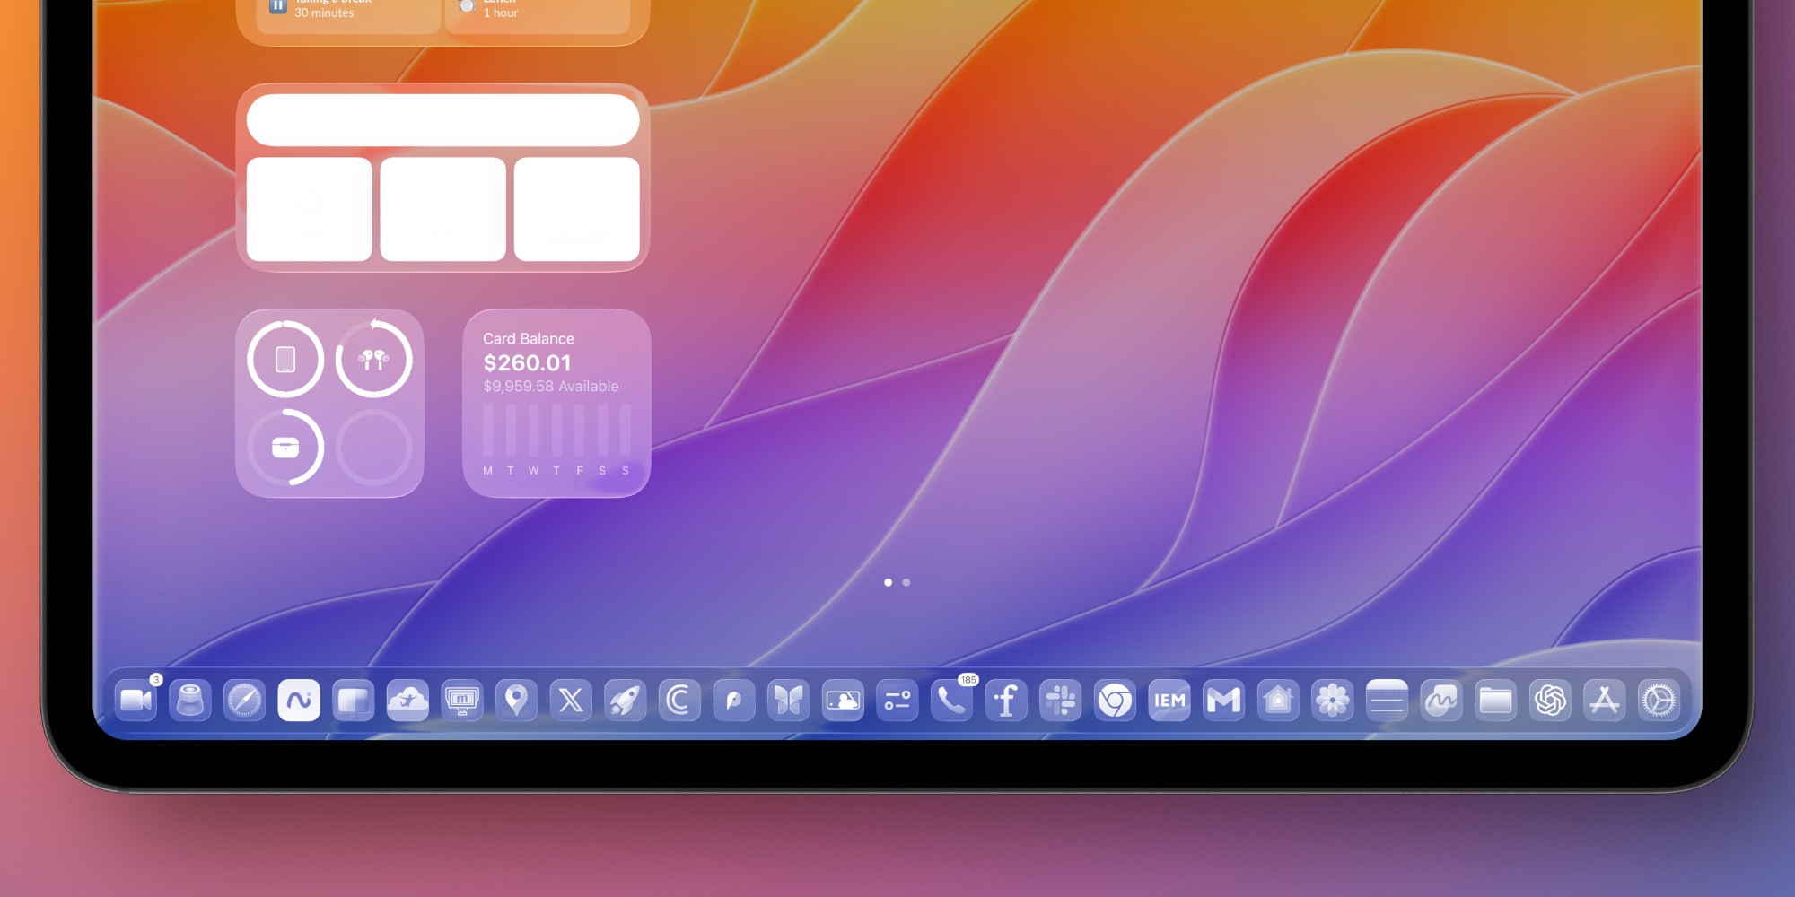The height and width of the screenshot is (897, 1795).
Task: Open the rocket launcher app icon
Action: tap(626, 701)
